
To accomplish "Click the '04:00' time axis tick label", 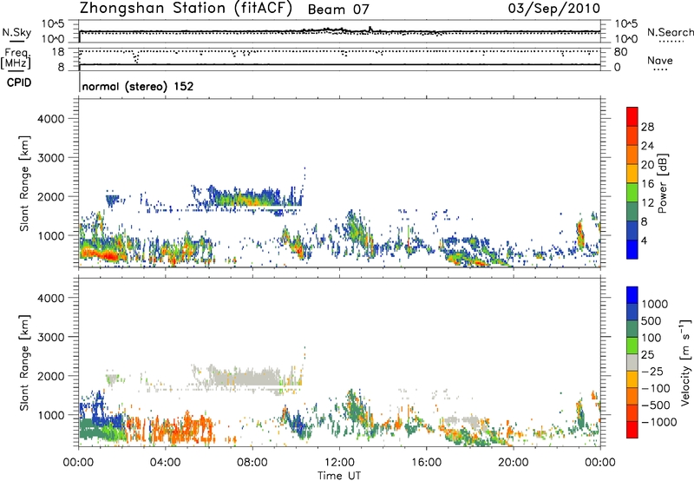I will point(166,463).
